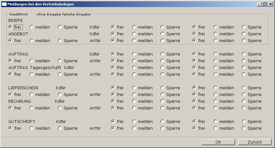Choose 'Sperre' for RECHNUNG Kreditlimit
275x148 pixels.
pos(60,108)
